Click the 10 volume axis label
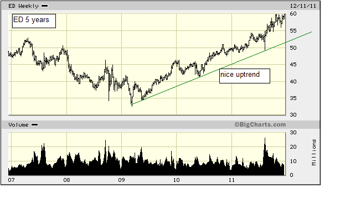340x199 pixels. coord(293,161)
